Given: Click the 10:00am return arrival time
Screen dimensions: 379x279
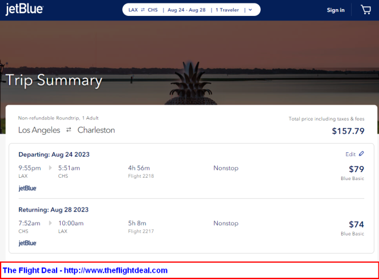Looking at the screenshot, I should click(71, 223).
